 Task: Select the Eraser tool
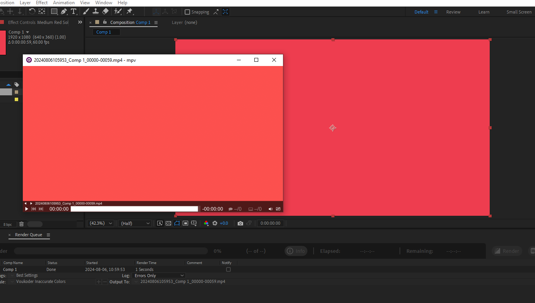coord(105,12)
